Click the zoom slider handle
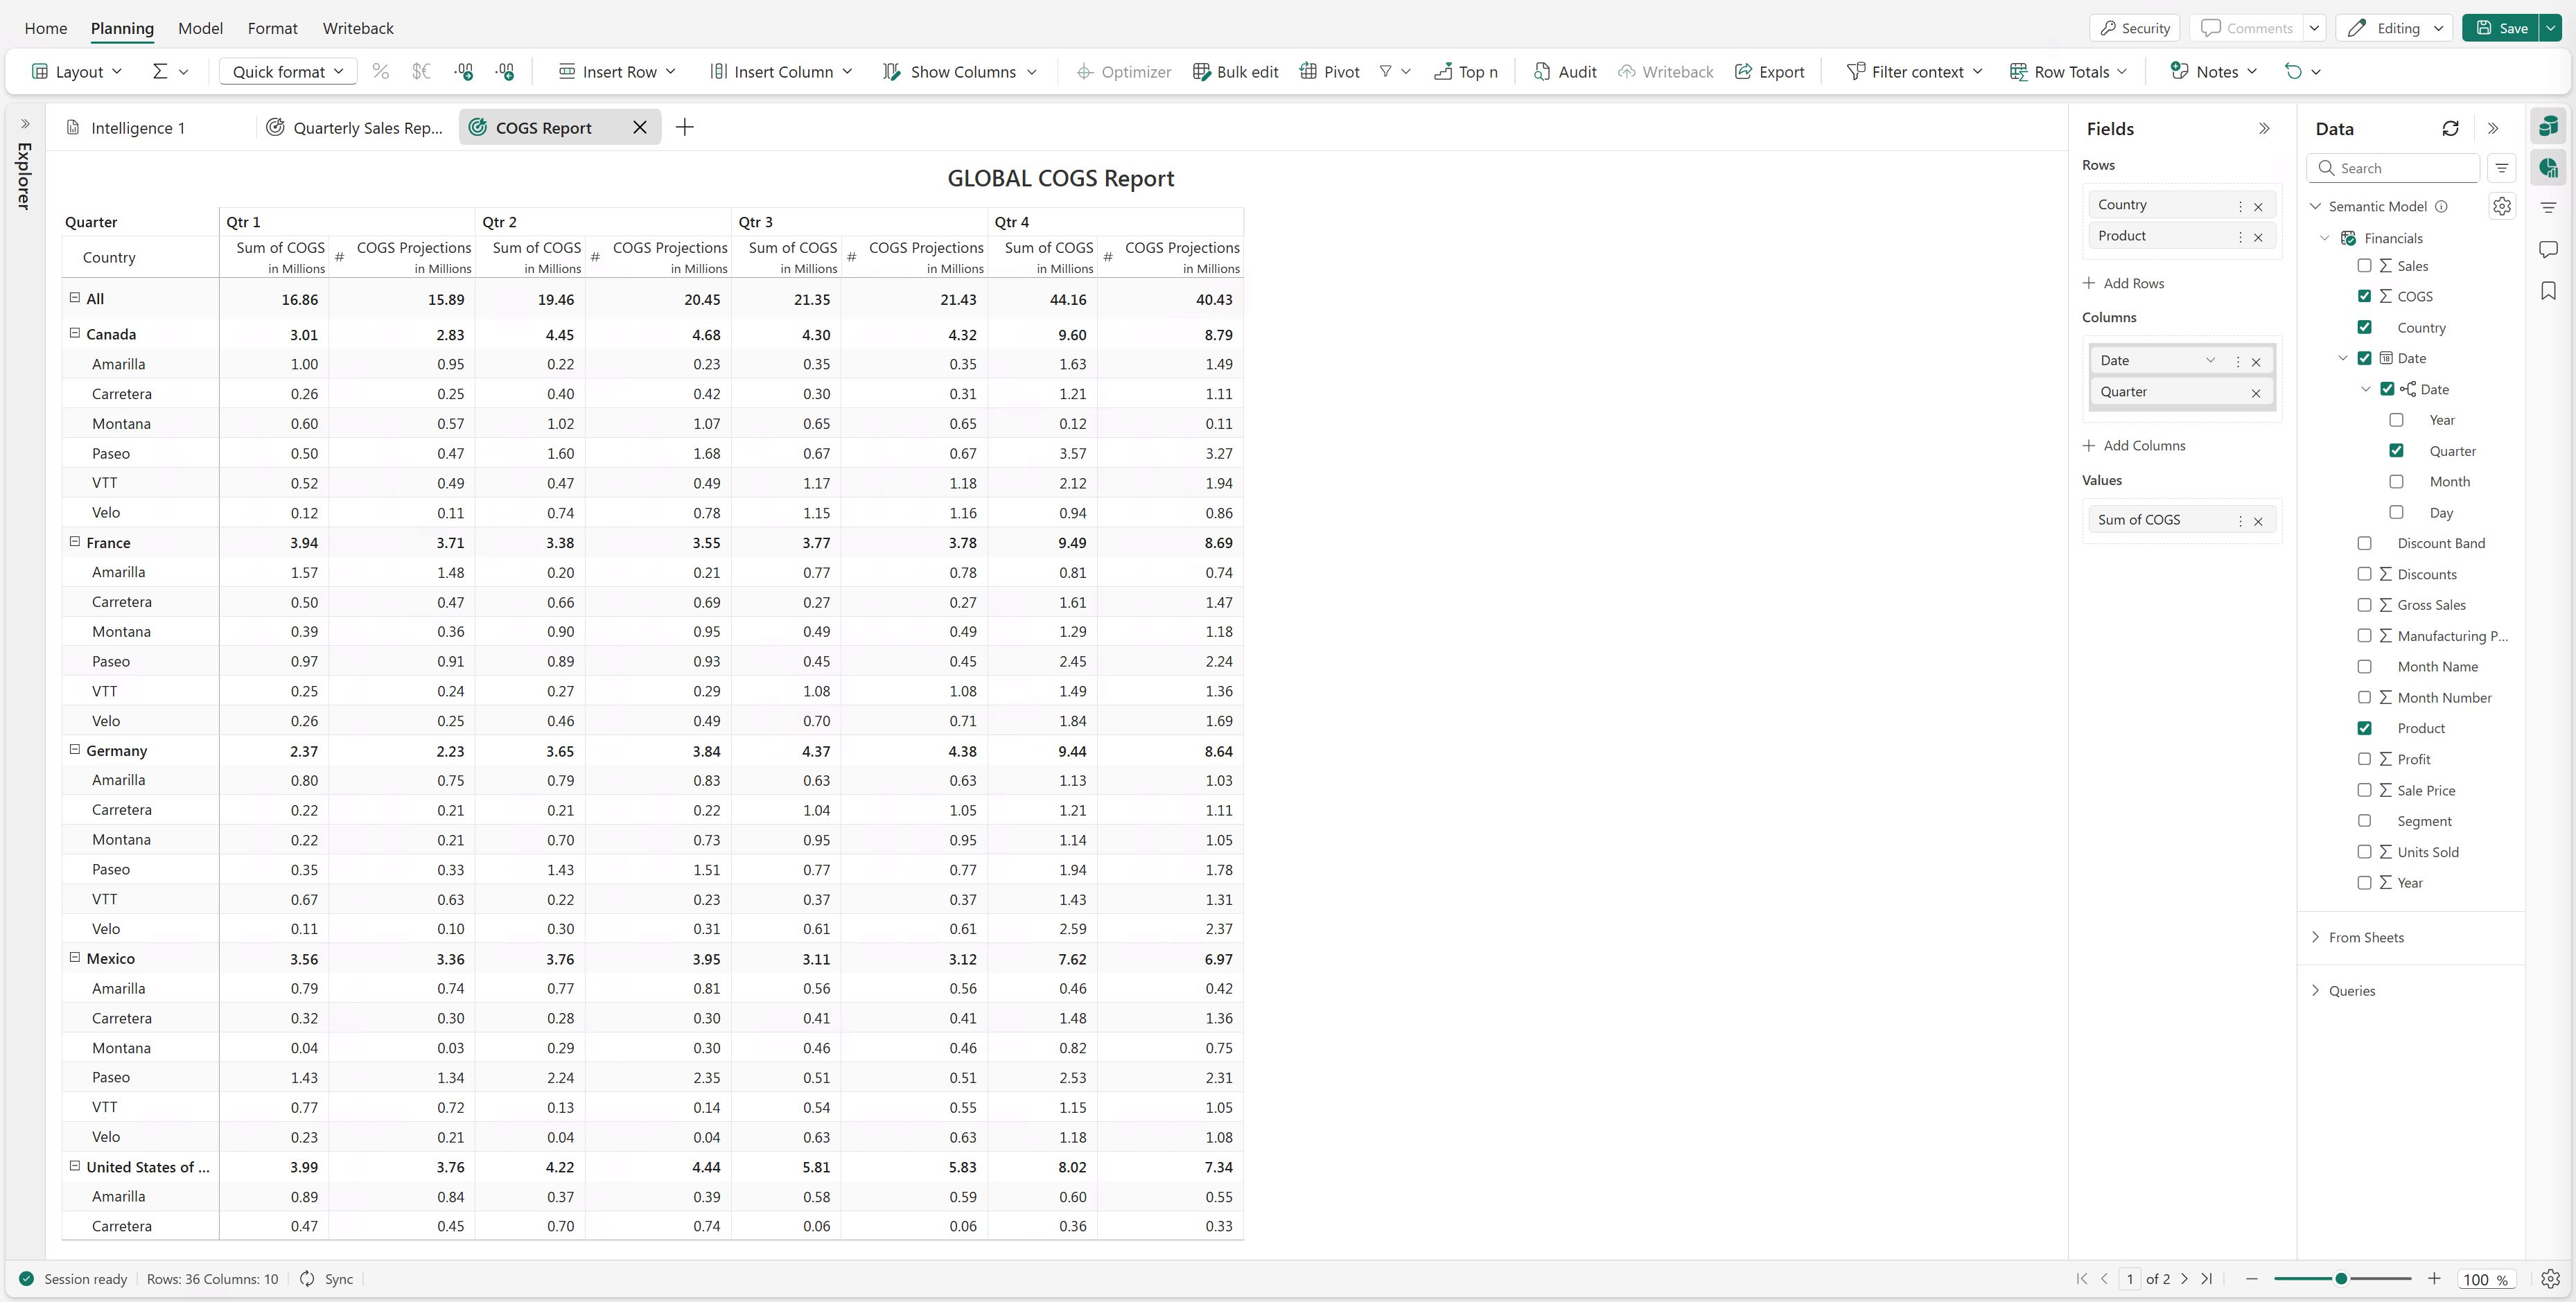The width and height of the screenshot is (2576, 1302). [2341, 1279]
